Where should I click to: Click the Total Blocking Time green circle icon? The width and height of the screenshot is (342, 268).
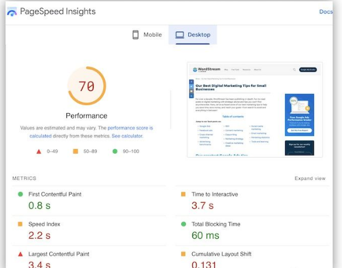coord(184,224)
